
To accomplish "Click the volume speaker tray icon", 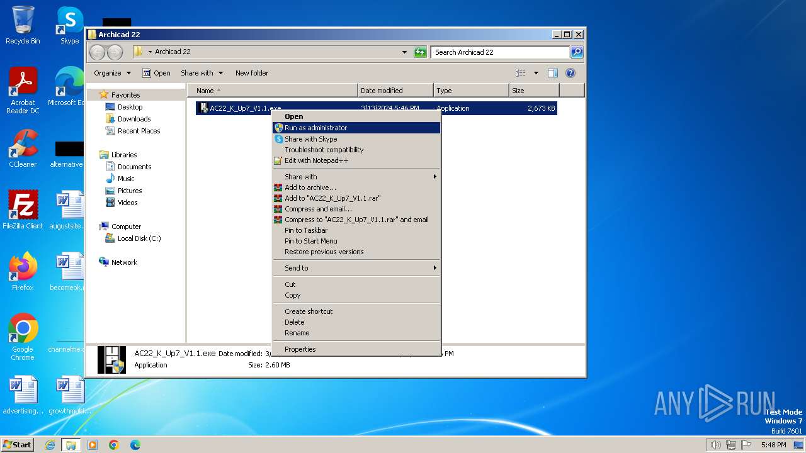I will click(x=716, y=445).
